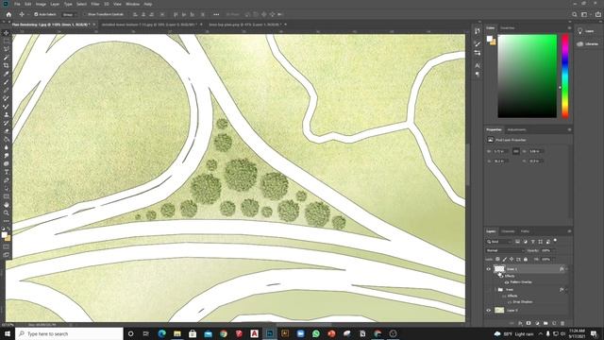
Task: Click the Share icon at top right
Action: 598,14
